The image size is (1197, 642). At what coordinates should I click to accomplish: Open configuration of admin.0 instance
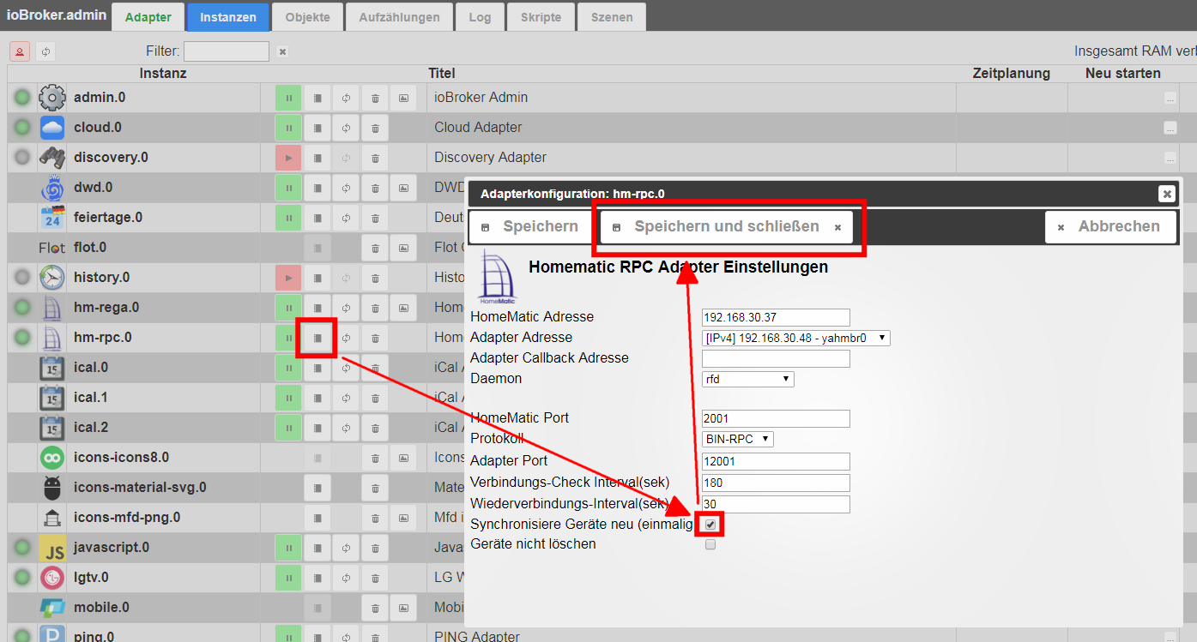coord(317,98)
